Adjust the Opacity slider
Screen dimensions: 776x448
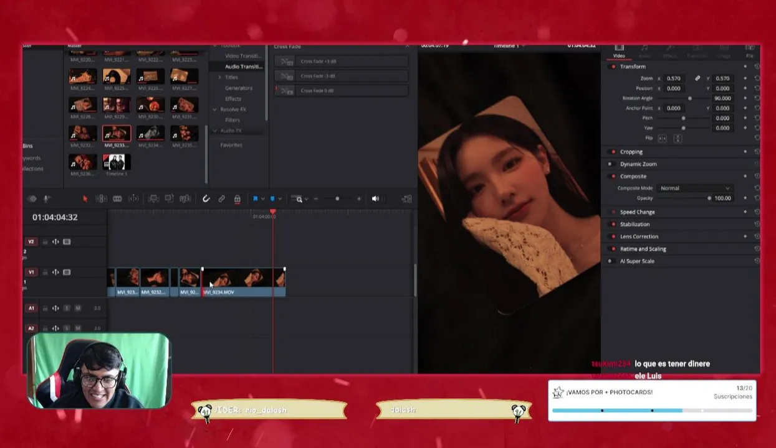(x=709, y=198)
